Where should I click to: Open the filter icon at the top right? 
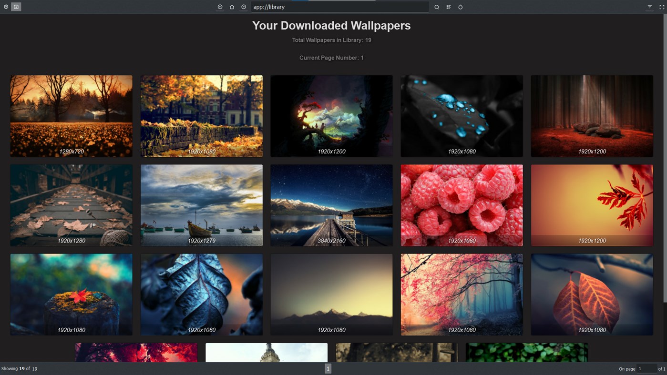649,7
